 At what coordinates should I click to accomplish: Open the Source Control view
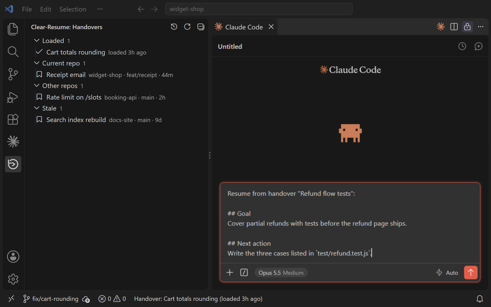tap(13, 74)
